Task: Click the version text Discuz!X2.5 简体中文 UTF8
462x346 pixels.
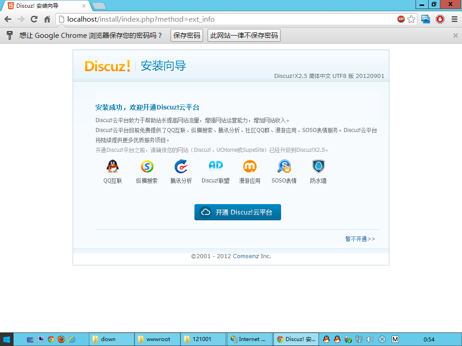Action: (x=329, y=76)
